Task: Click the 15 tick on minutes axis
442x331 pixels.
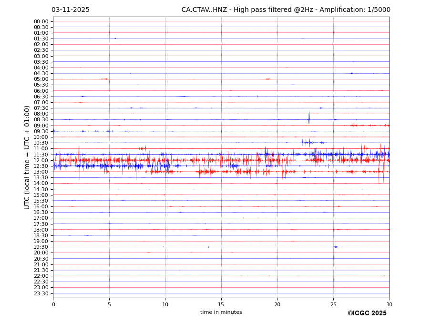Action: tap(221, 304)
